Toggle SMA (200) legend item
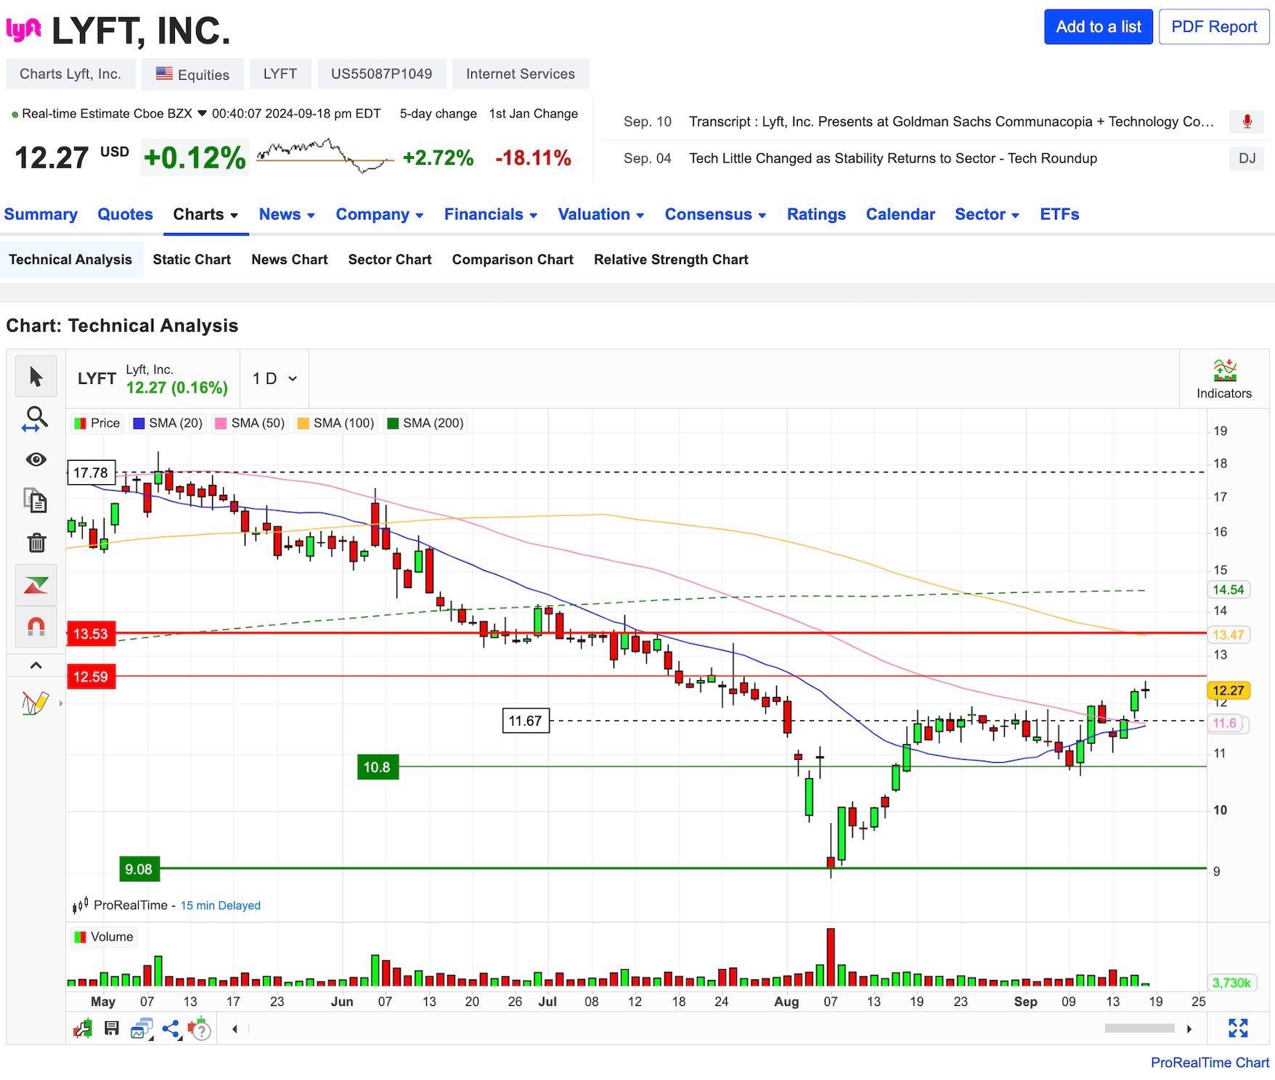 coord(425,423)
